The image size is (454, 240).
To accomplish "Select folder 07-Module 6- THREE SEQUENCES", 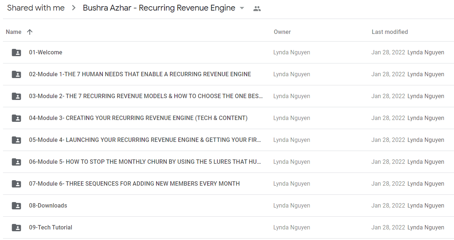I will [x=135, y=184].
